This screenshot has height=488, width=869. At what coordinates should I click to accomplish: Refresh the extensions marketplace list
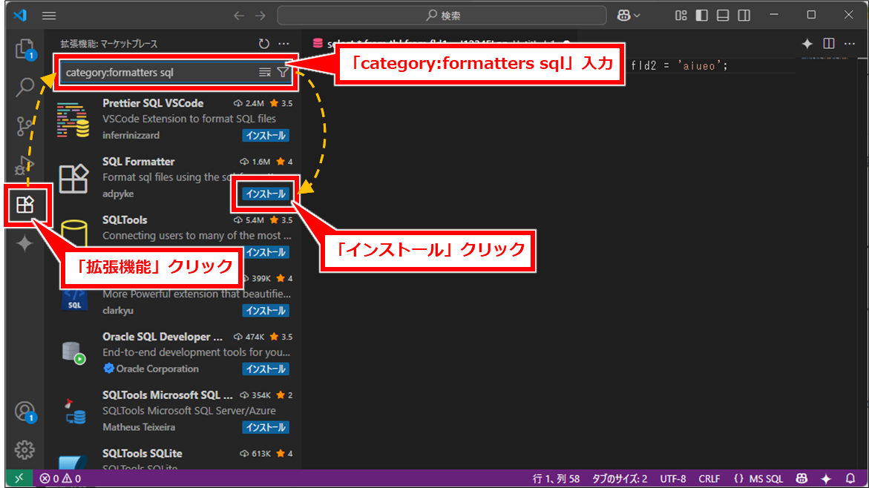pyautogui.click(x=263, y=44)
